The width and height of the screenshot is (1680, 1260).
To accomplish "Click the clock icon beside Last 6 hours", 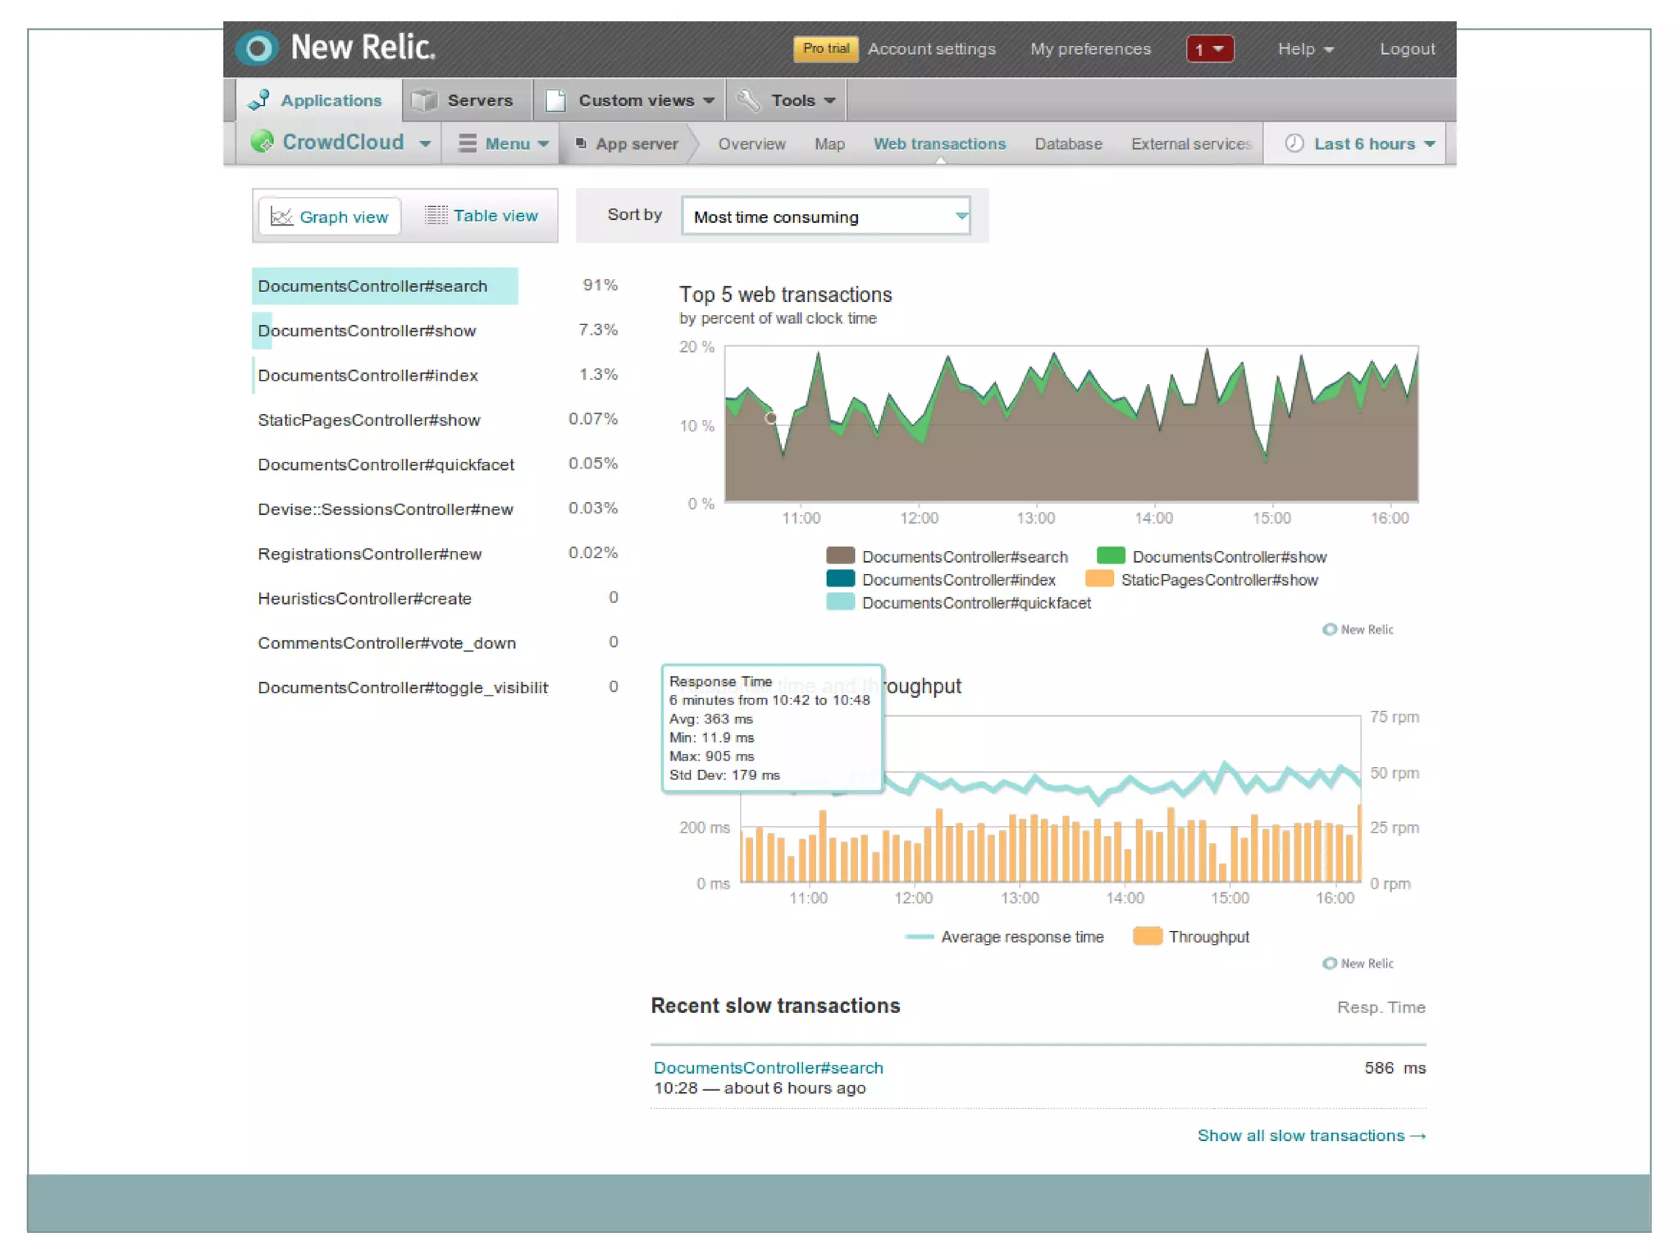I will (1294, 144).
